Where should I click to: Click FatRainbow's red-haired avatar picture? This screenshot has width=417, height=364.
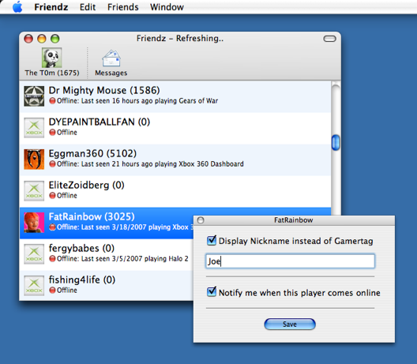coord(34,223)
